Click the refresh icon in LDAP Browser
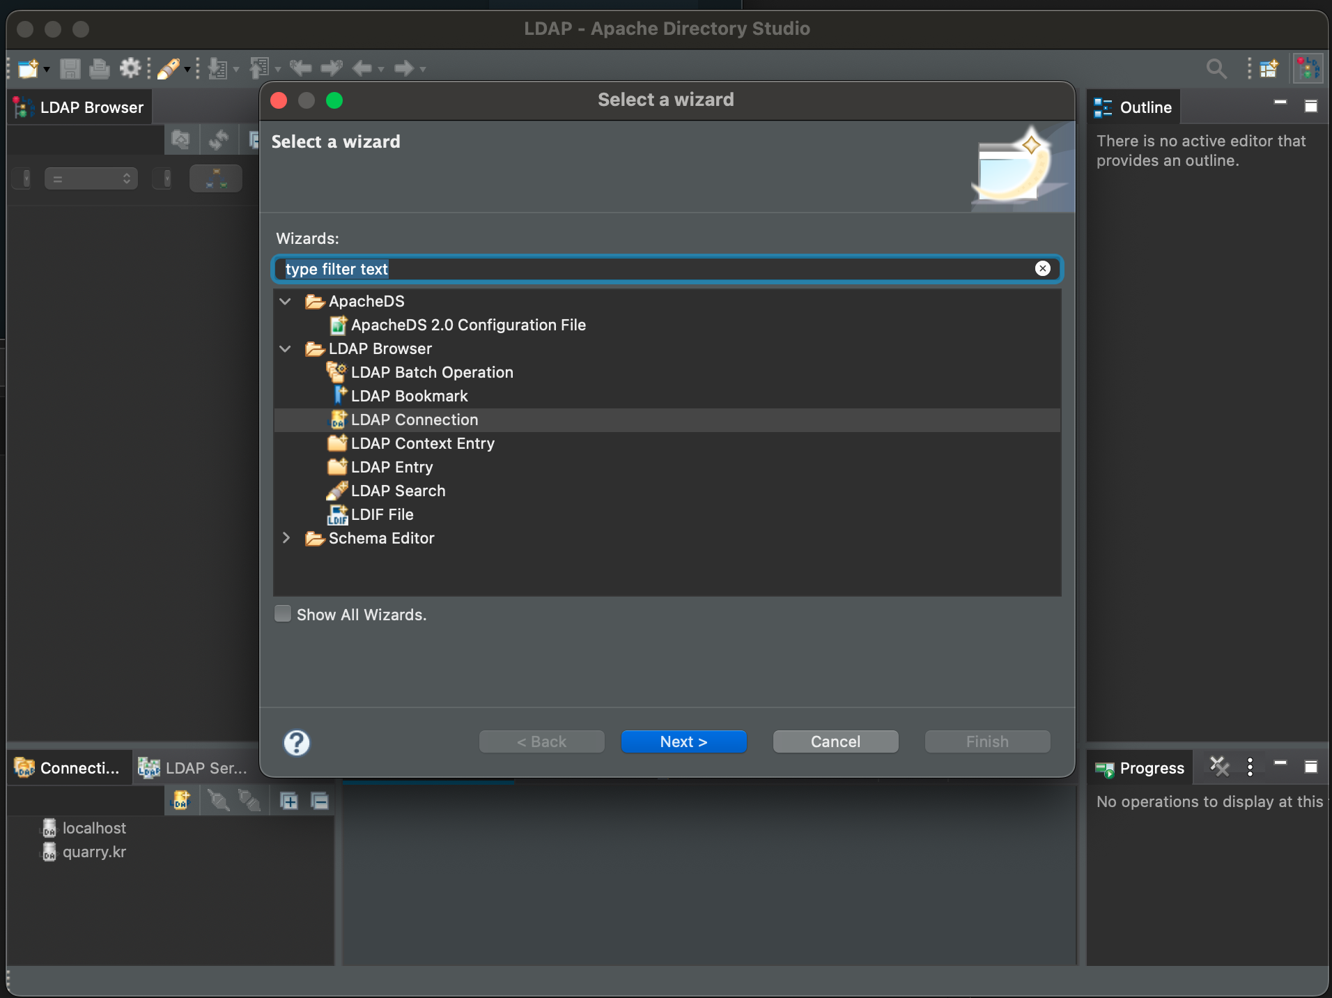The height and width of the screenshot is (998, 1332). [x=219, y=140]
